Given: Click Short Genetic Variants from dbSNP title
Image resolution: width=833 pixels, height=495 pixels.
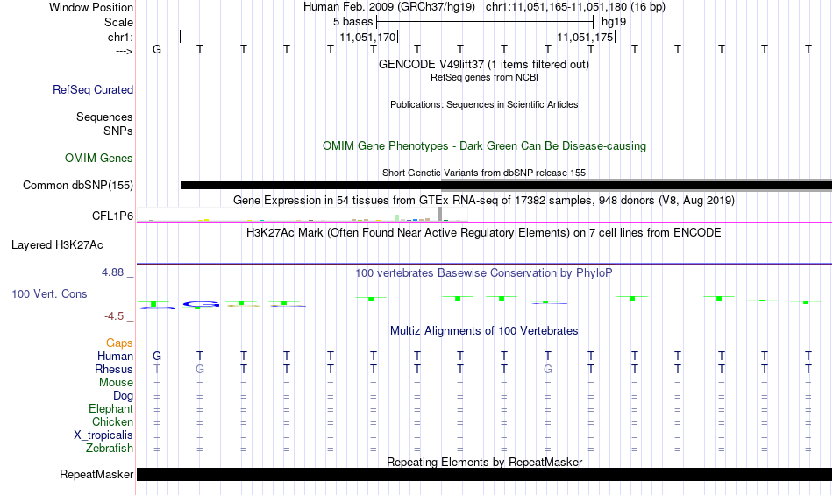Looking at the screenshot, I should click(484, 173).
